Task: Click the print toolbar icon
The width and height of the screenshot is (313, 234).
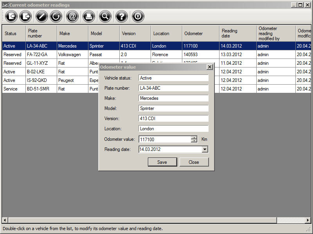Action: (89, 16)
